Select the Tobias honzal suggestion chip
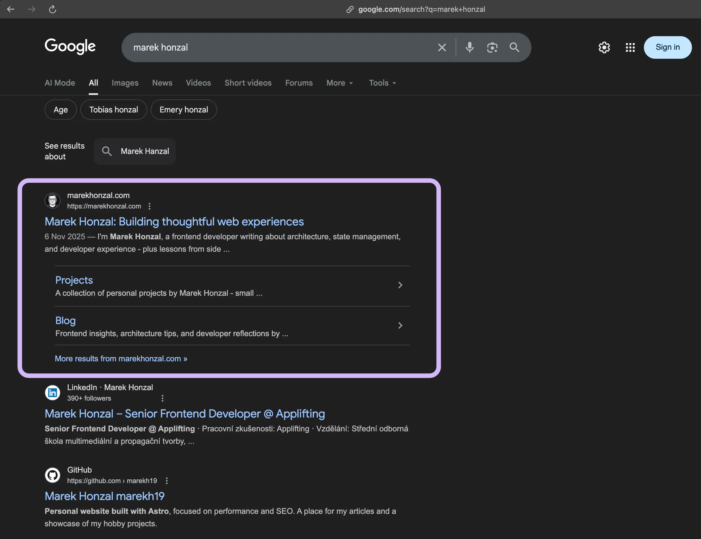Image resolution: width=701 pixels, height=539 pixels. (114, 110)
